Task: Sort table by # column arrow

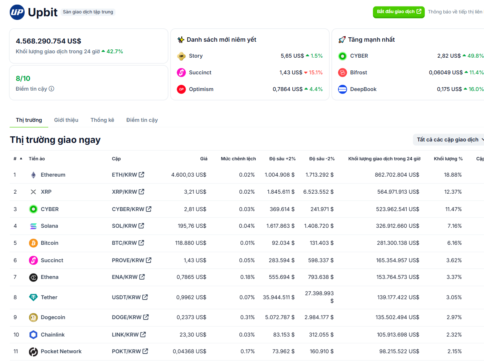Action: click(x=21, y=158)
